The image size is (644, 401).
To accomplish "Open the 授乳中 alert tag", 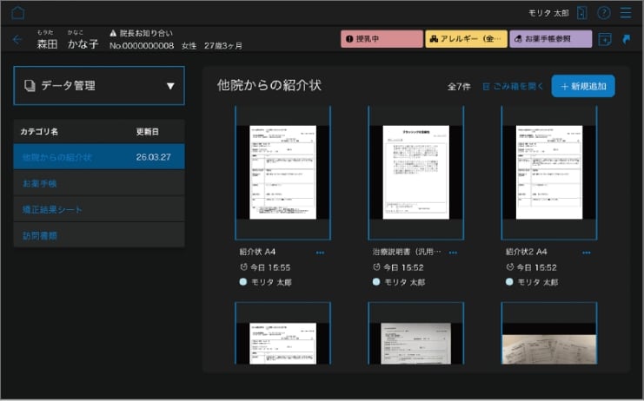I will [x=382, y=39].
